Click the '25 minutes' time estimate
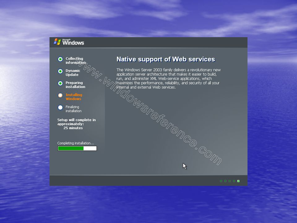The image size is (297, 223). click(x=73, y=128)
